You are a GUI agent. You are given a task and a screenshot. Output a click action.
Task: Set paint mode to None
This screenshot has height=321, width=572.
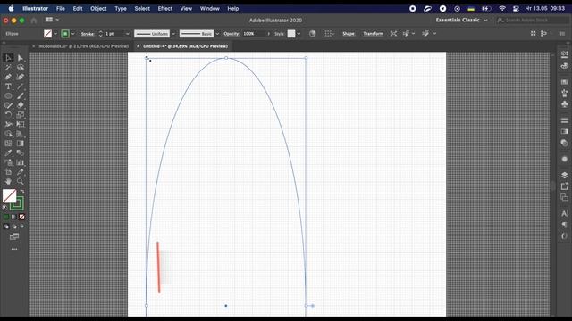(21, 217)
